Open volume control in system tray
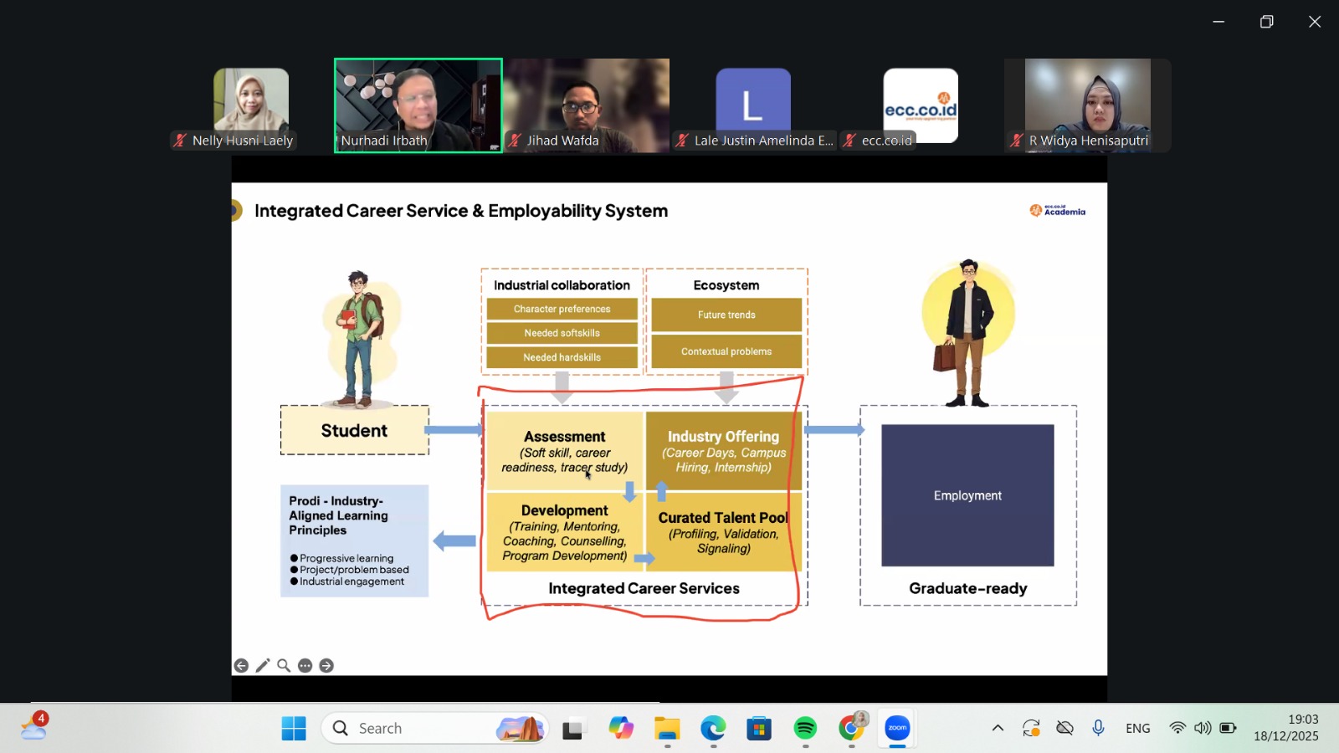 [1203, 729]
